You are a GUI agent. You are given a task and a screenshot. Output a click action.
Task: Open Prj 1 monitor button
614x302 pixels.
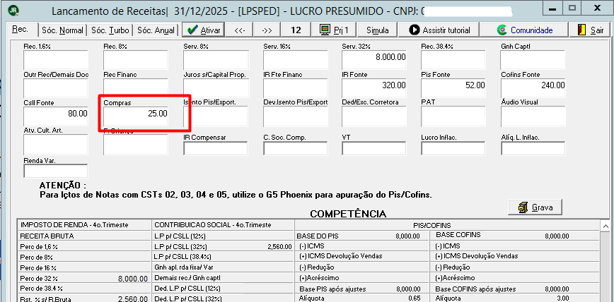click(334, 30)
